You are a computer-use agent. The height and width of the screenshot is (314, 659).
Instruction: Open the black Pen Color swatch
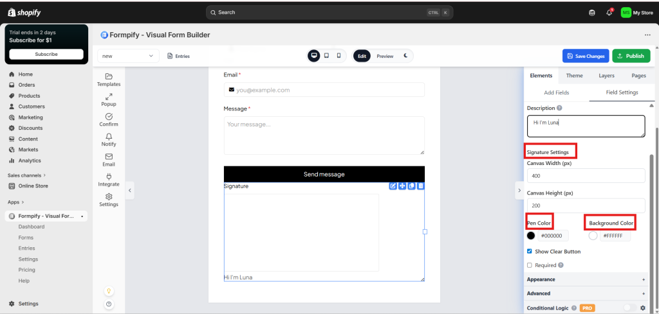531,236
